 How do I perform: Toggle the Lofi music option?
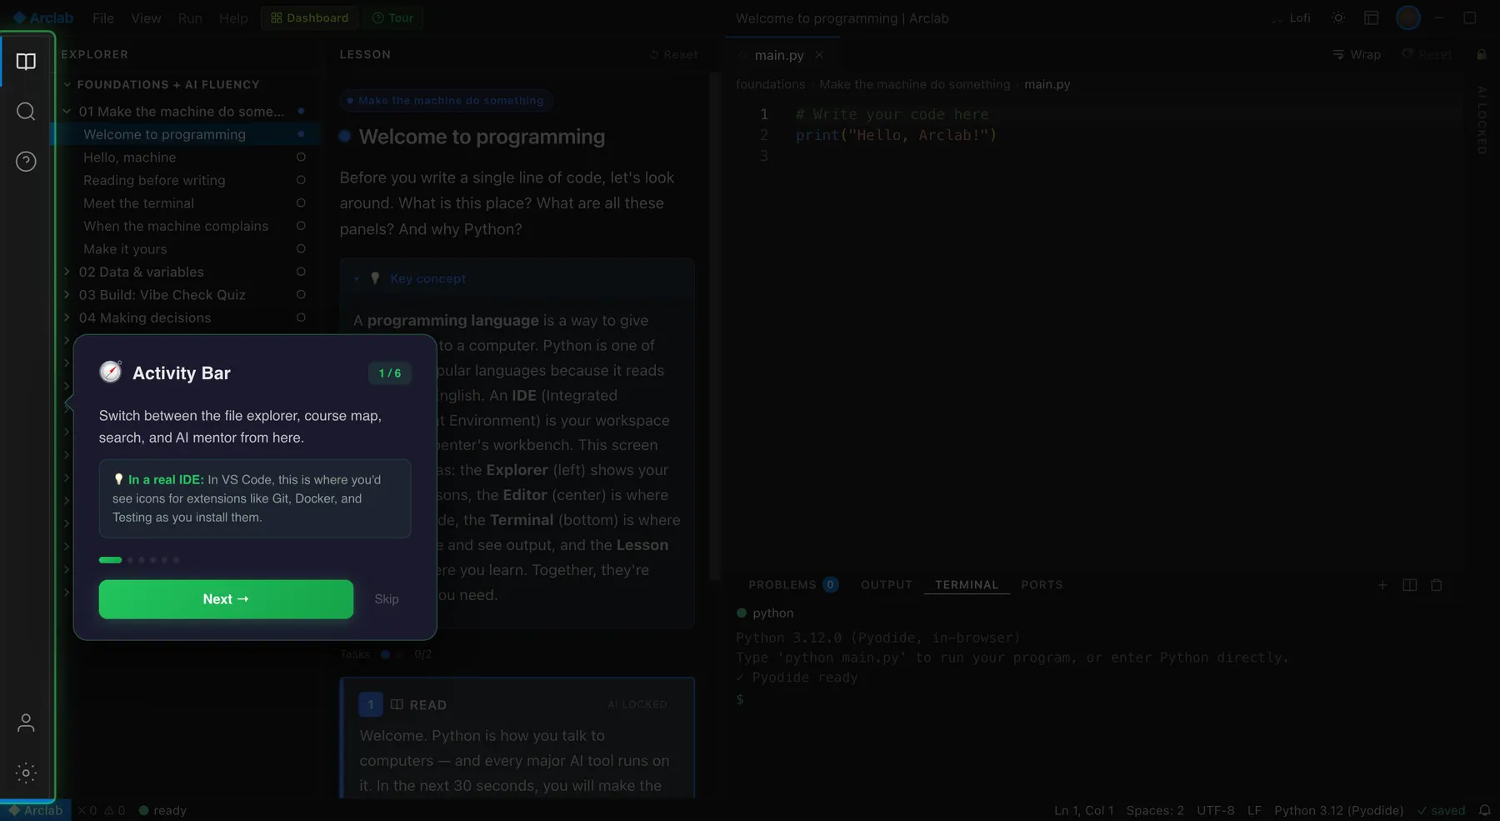[1291, 18]
